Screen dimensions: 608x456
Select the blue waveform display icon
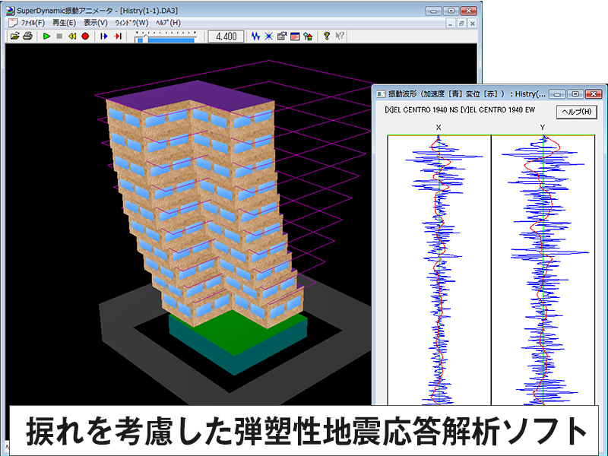click(x=255, y=36)
